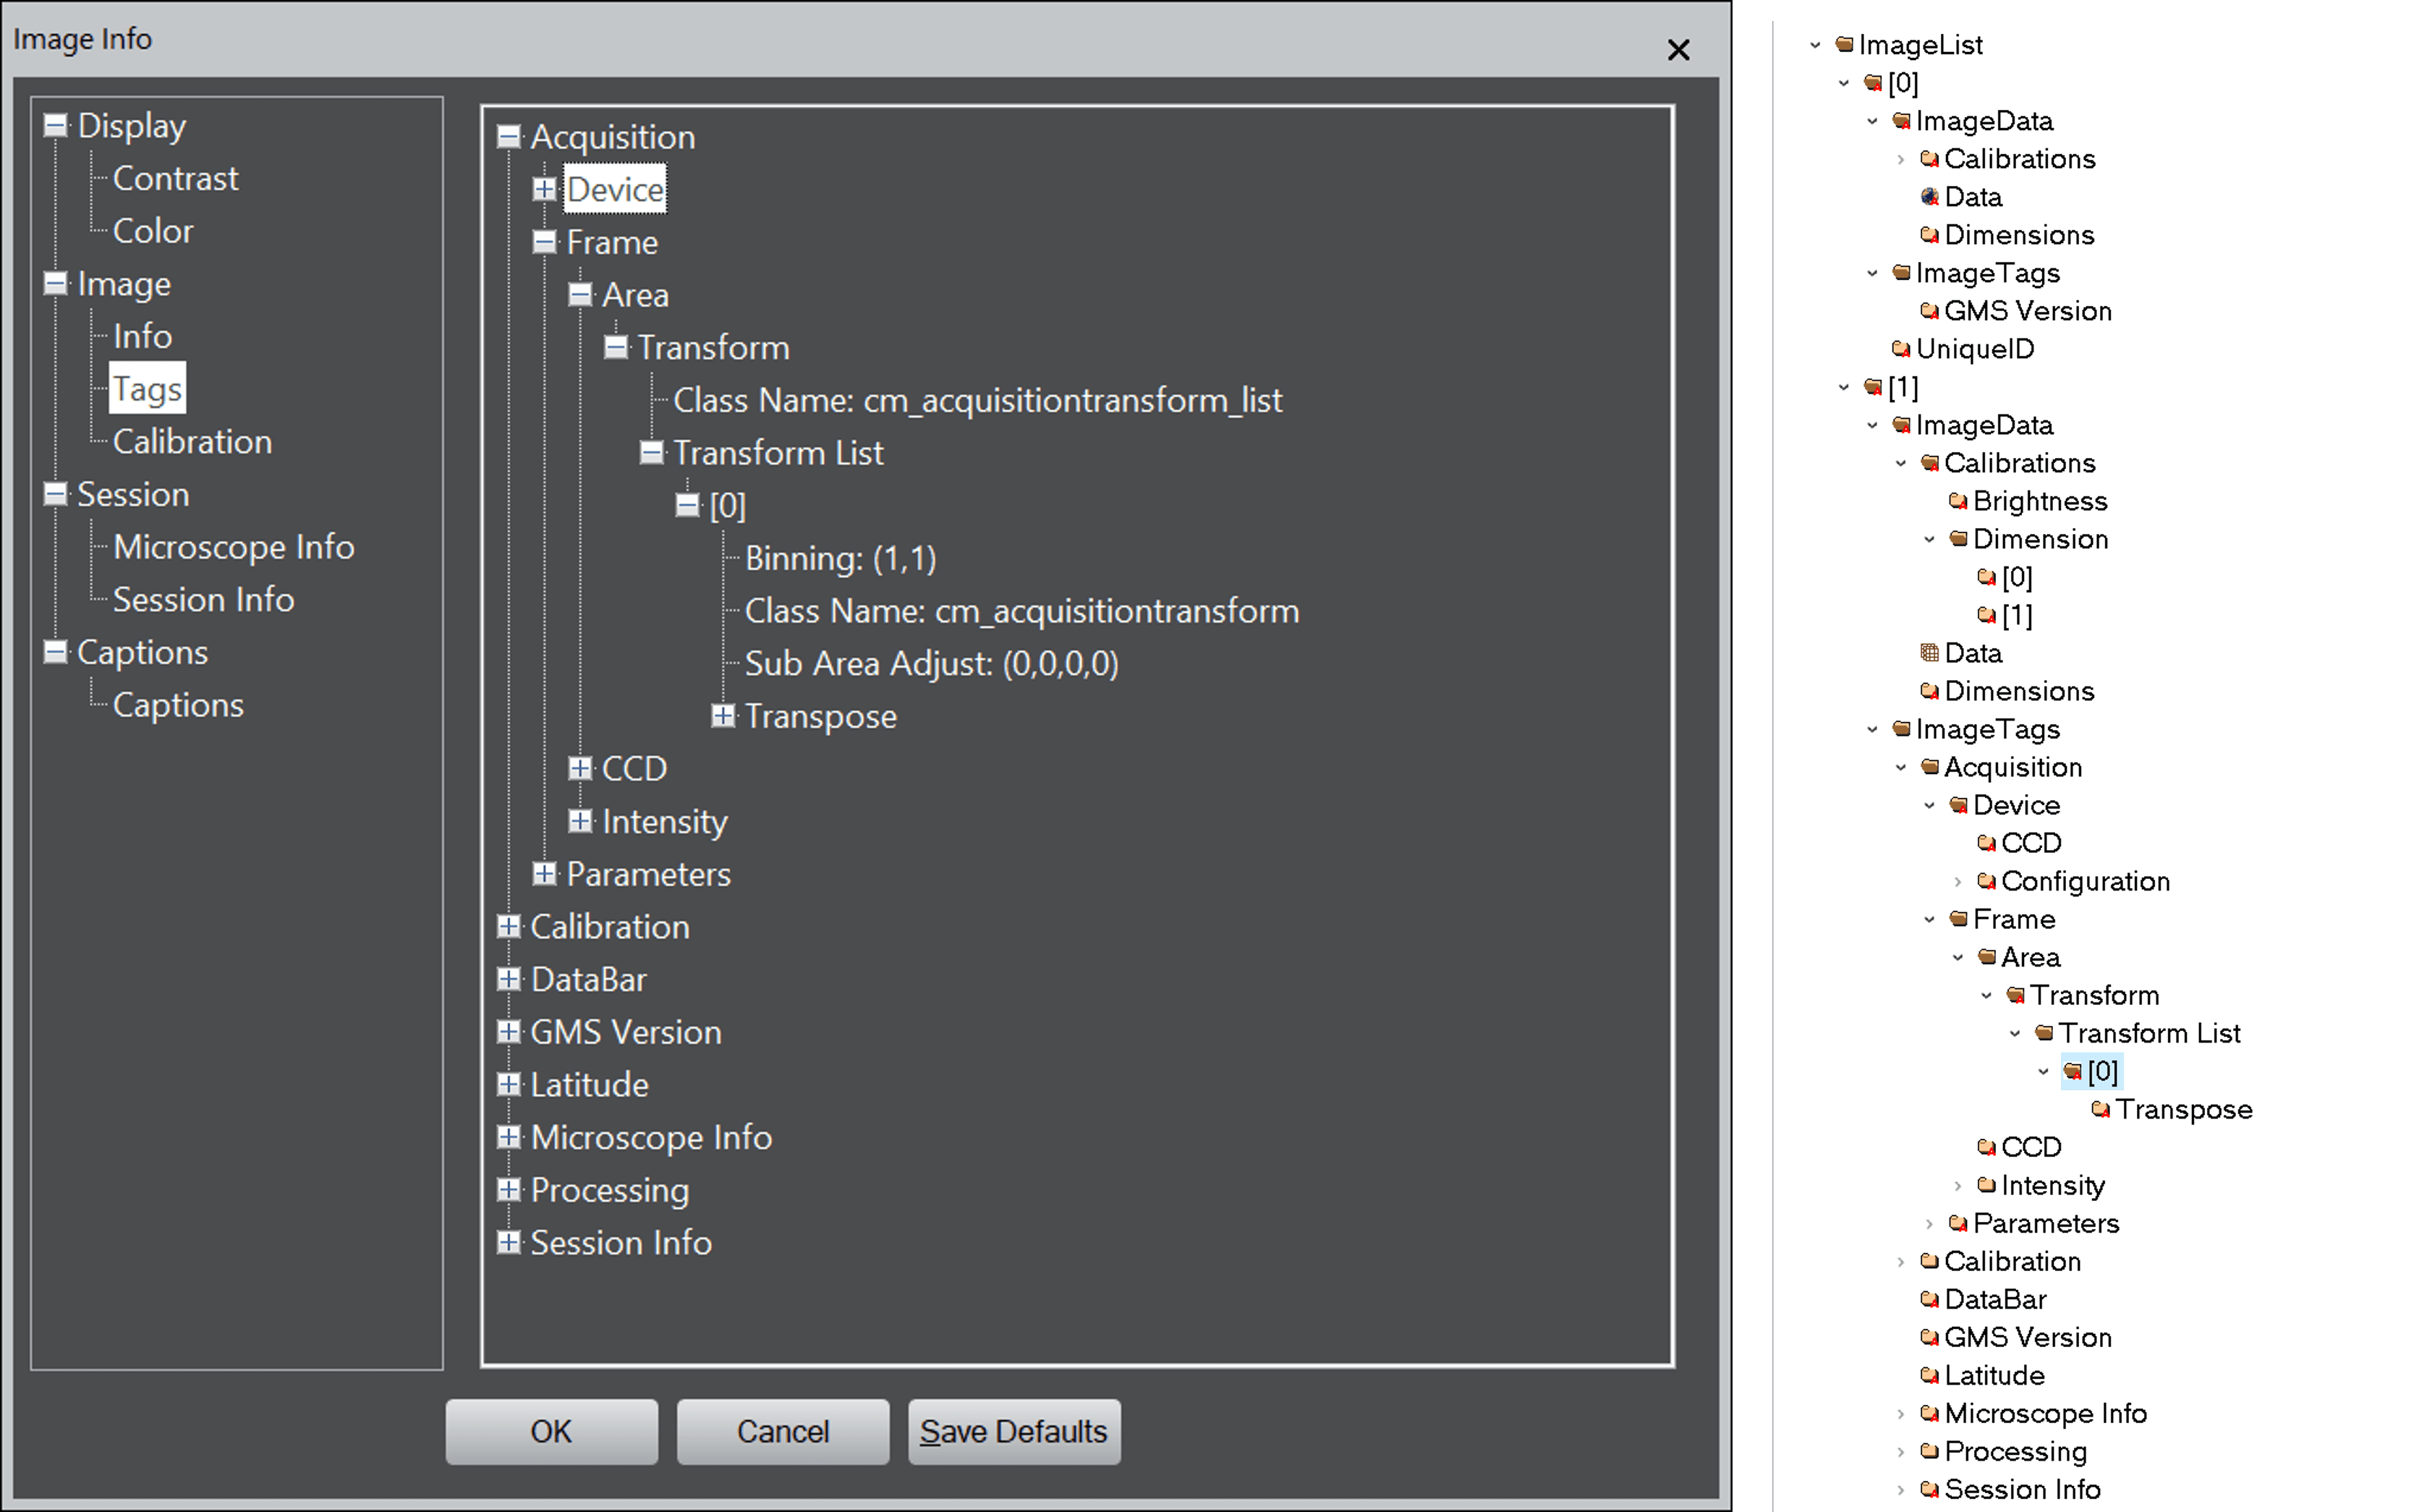Click the Latitude tag icon in right tree
Screen dimensions: 2427x1512
click(x=1930, y=1375)
